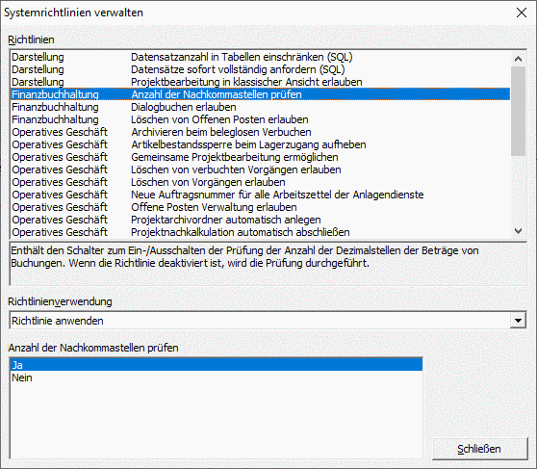Viewport: 537px width, 469px height.
Task: Select 'Löschen von verbuchten Vorgängen erlauben'
Action: tap(260, 169)
